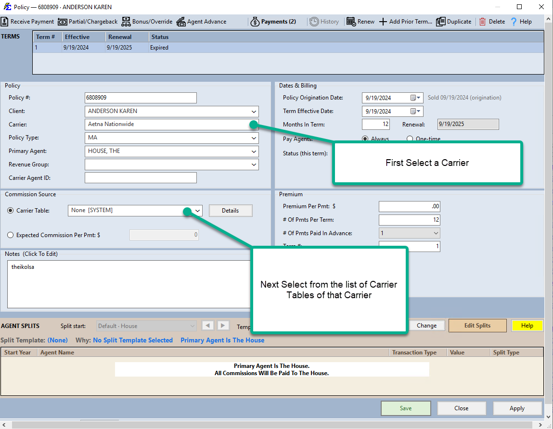553x429 pixels.
Task: Click the Change button
Action: click(x=426, y=326)
